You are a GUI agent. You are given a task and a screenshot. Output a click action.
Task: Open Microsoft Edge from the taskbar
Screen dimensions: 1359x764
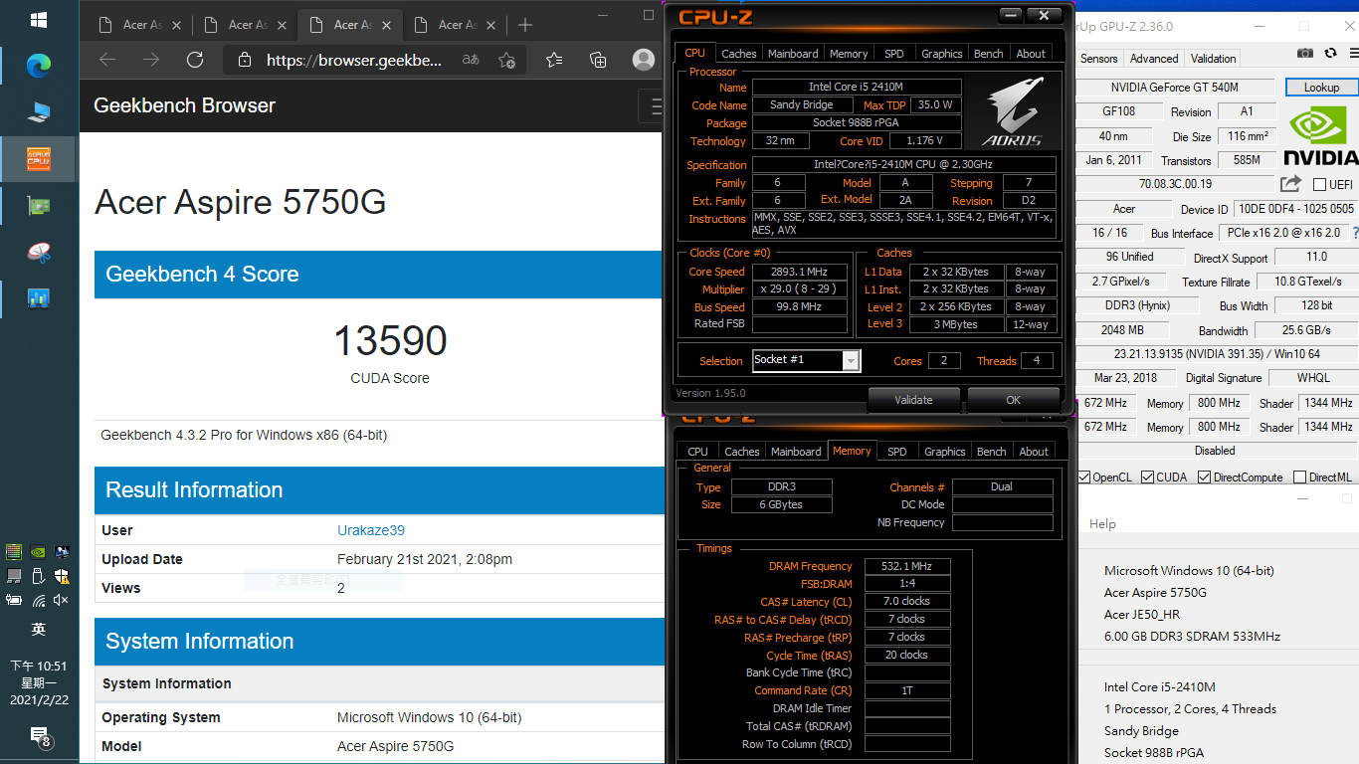click(39, 66)
